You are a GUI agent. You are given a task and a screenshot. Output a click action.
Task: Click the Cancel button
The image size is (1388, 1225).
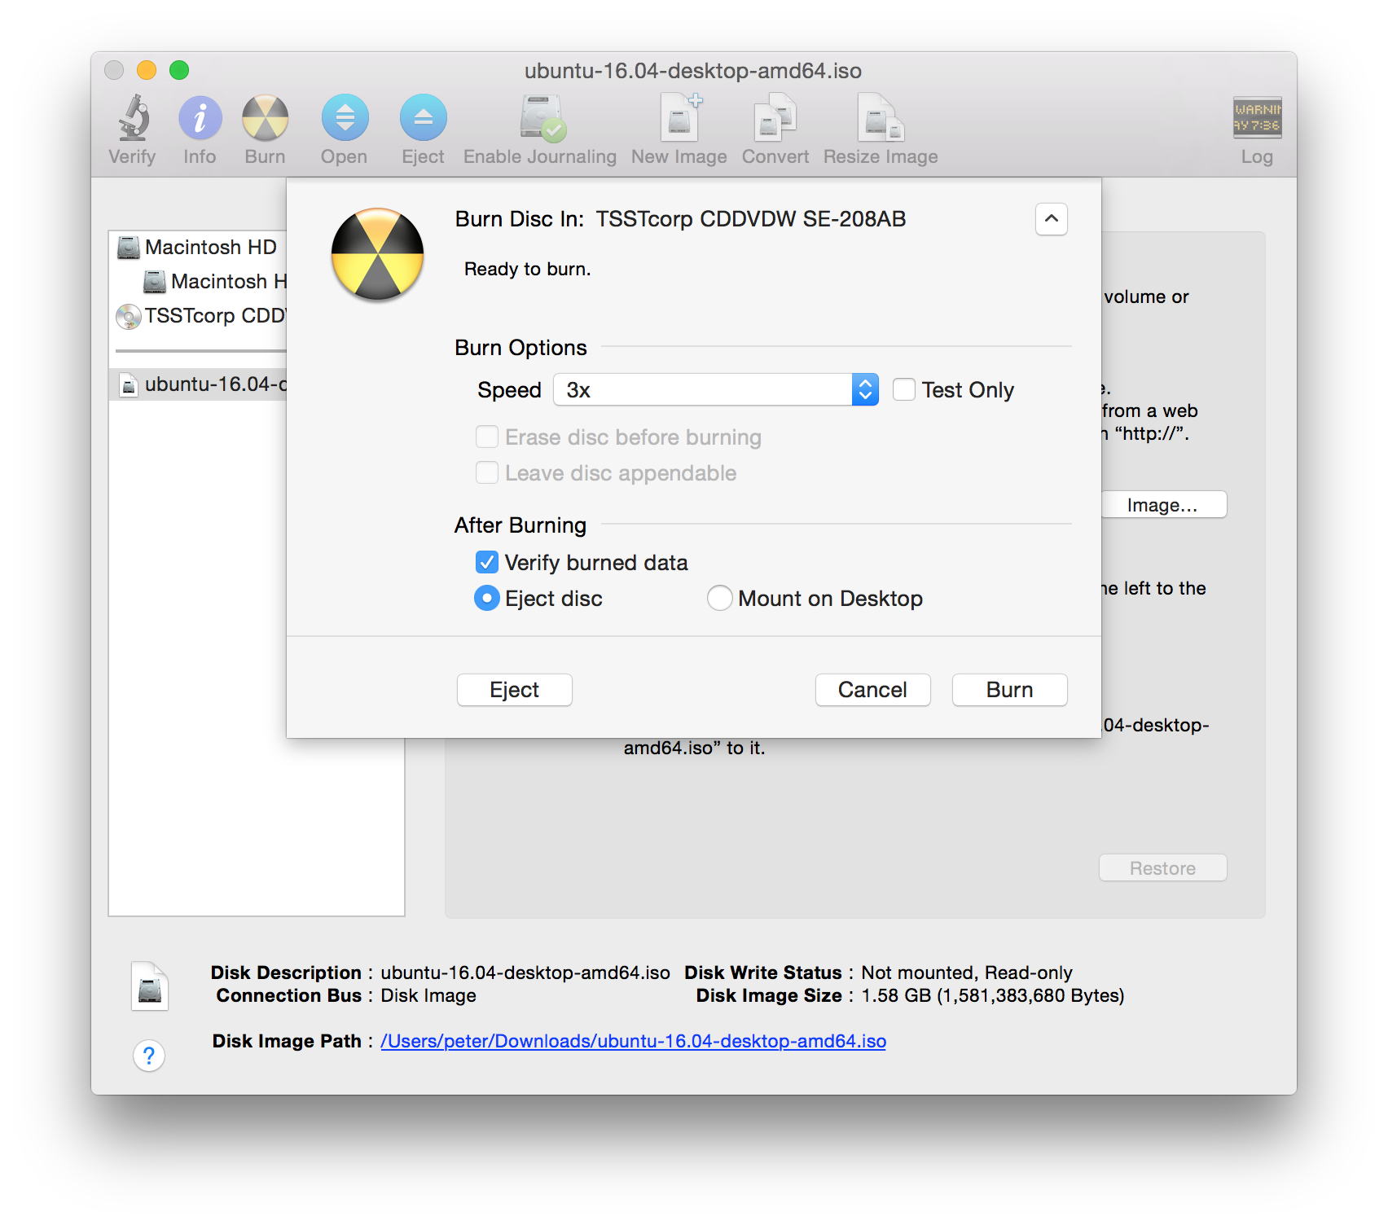[x=873, y=690]
